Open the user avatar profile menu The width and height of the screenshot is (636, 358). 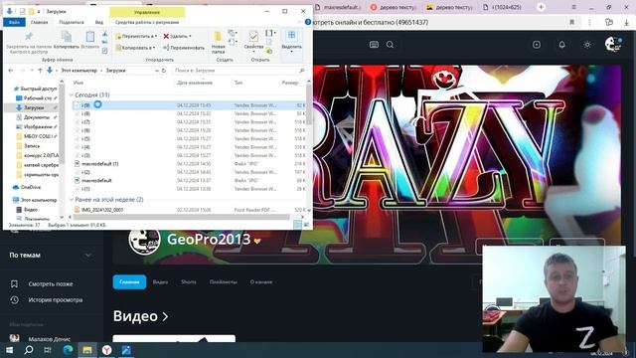[x=613, y=44]
